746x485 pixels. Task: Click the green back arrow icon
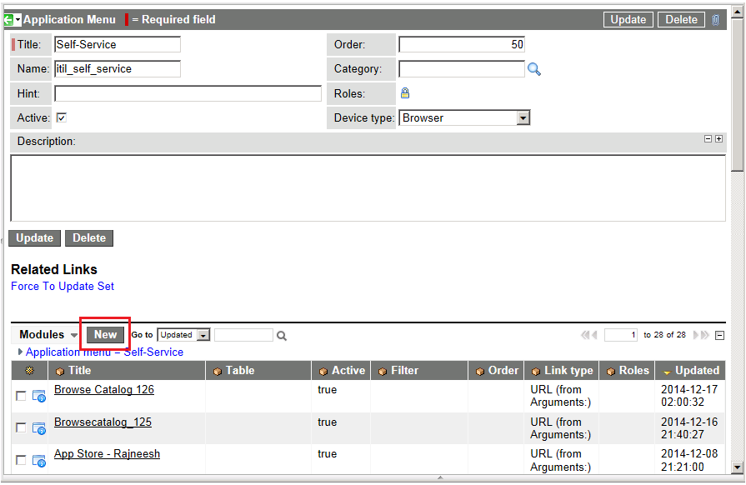[x=8, y=19]
